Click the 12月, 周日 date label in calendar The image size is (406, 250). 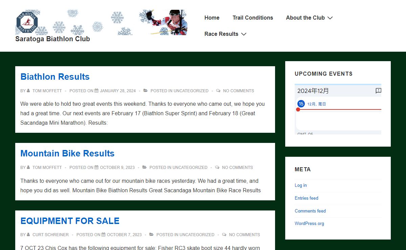(x=317, y=104)
